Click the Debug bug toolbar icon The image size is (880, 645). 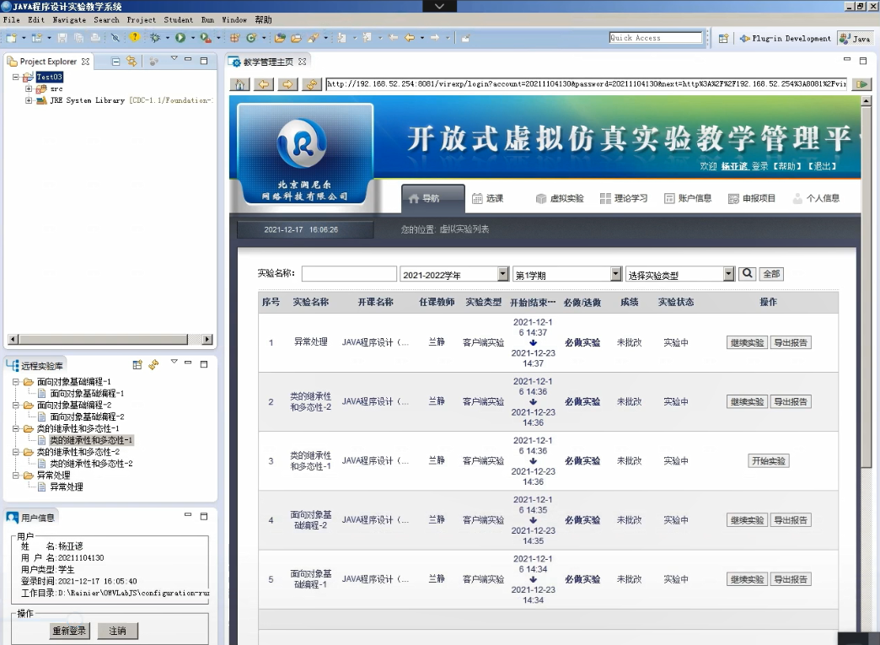tap(155, 38)
